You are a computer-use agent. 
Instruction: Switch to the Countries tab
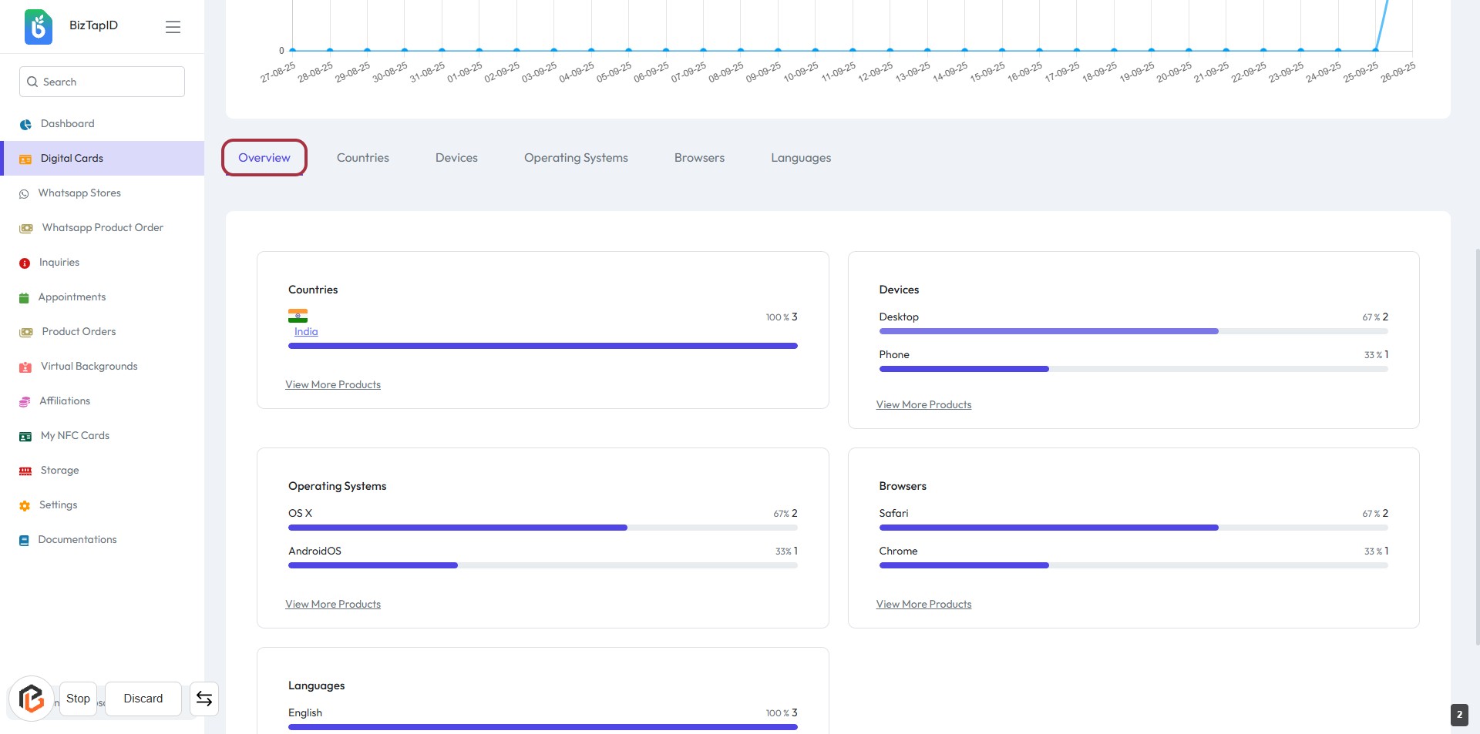(362, 158)
